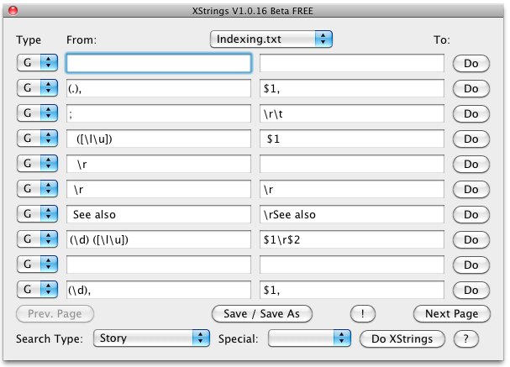Open the Search Type Story dropdown
The width and height of the screenshot is (510, 367).
coord(151,338)
